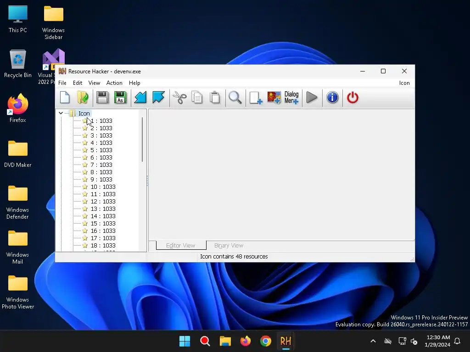Choose the Save As toolbar icon
Screen dimensions: 470x352
coord(120,98)
